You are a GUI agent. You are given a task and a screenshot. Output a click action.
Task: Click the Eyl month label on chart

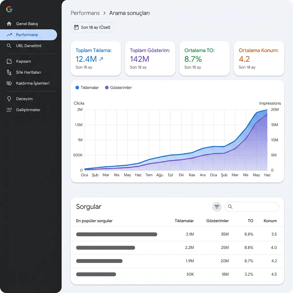coord(171,175)
